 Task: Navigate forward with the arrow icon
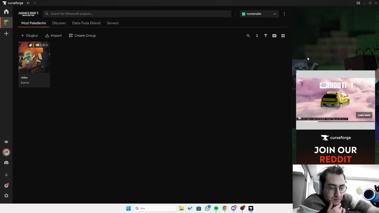(x=34, y=3)
